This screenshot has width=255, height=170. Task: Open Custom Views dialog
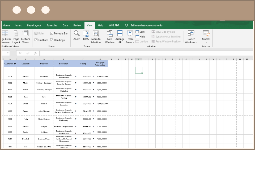click(25, 37)
